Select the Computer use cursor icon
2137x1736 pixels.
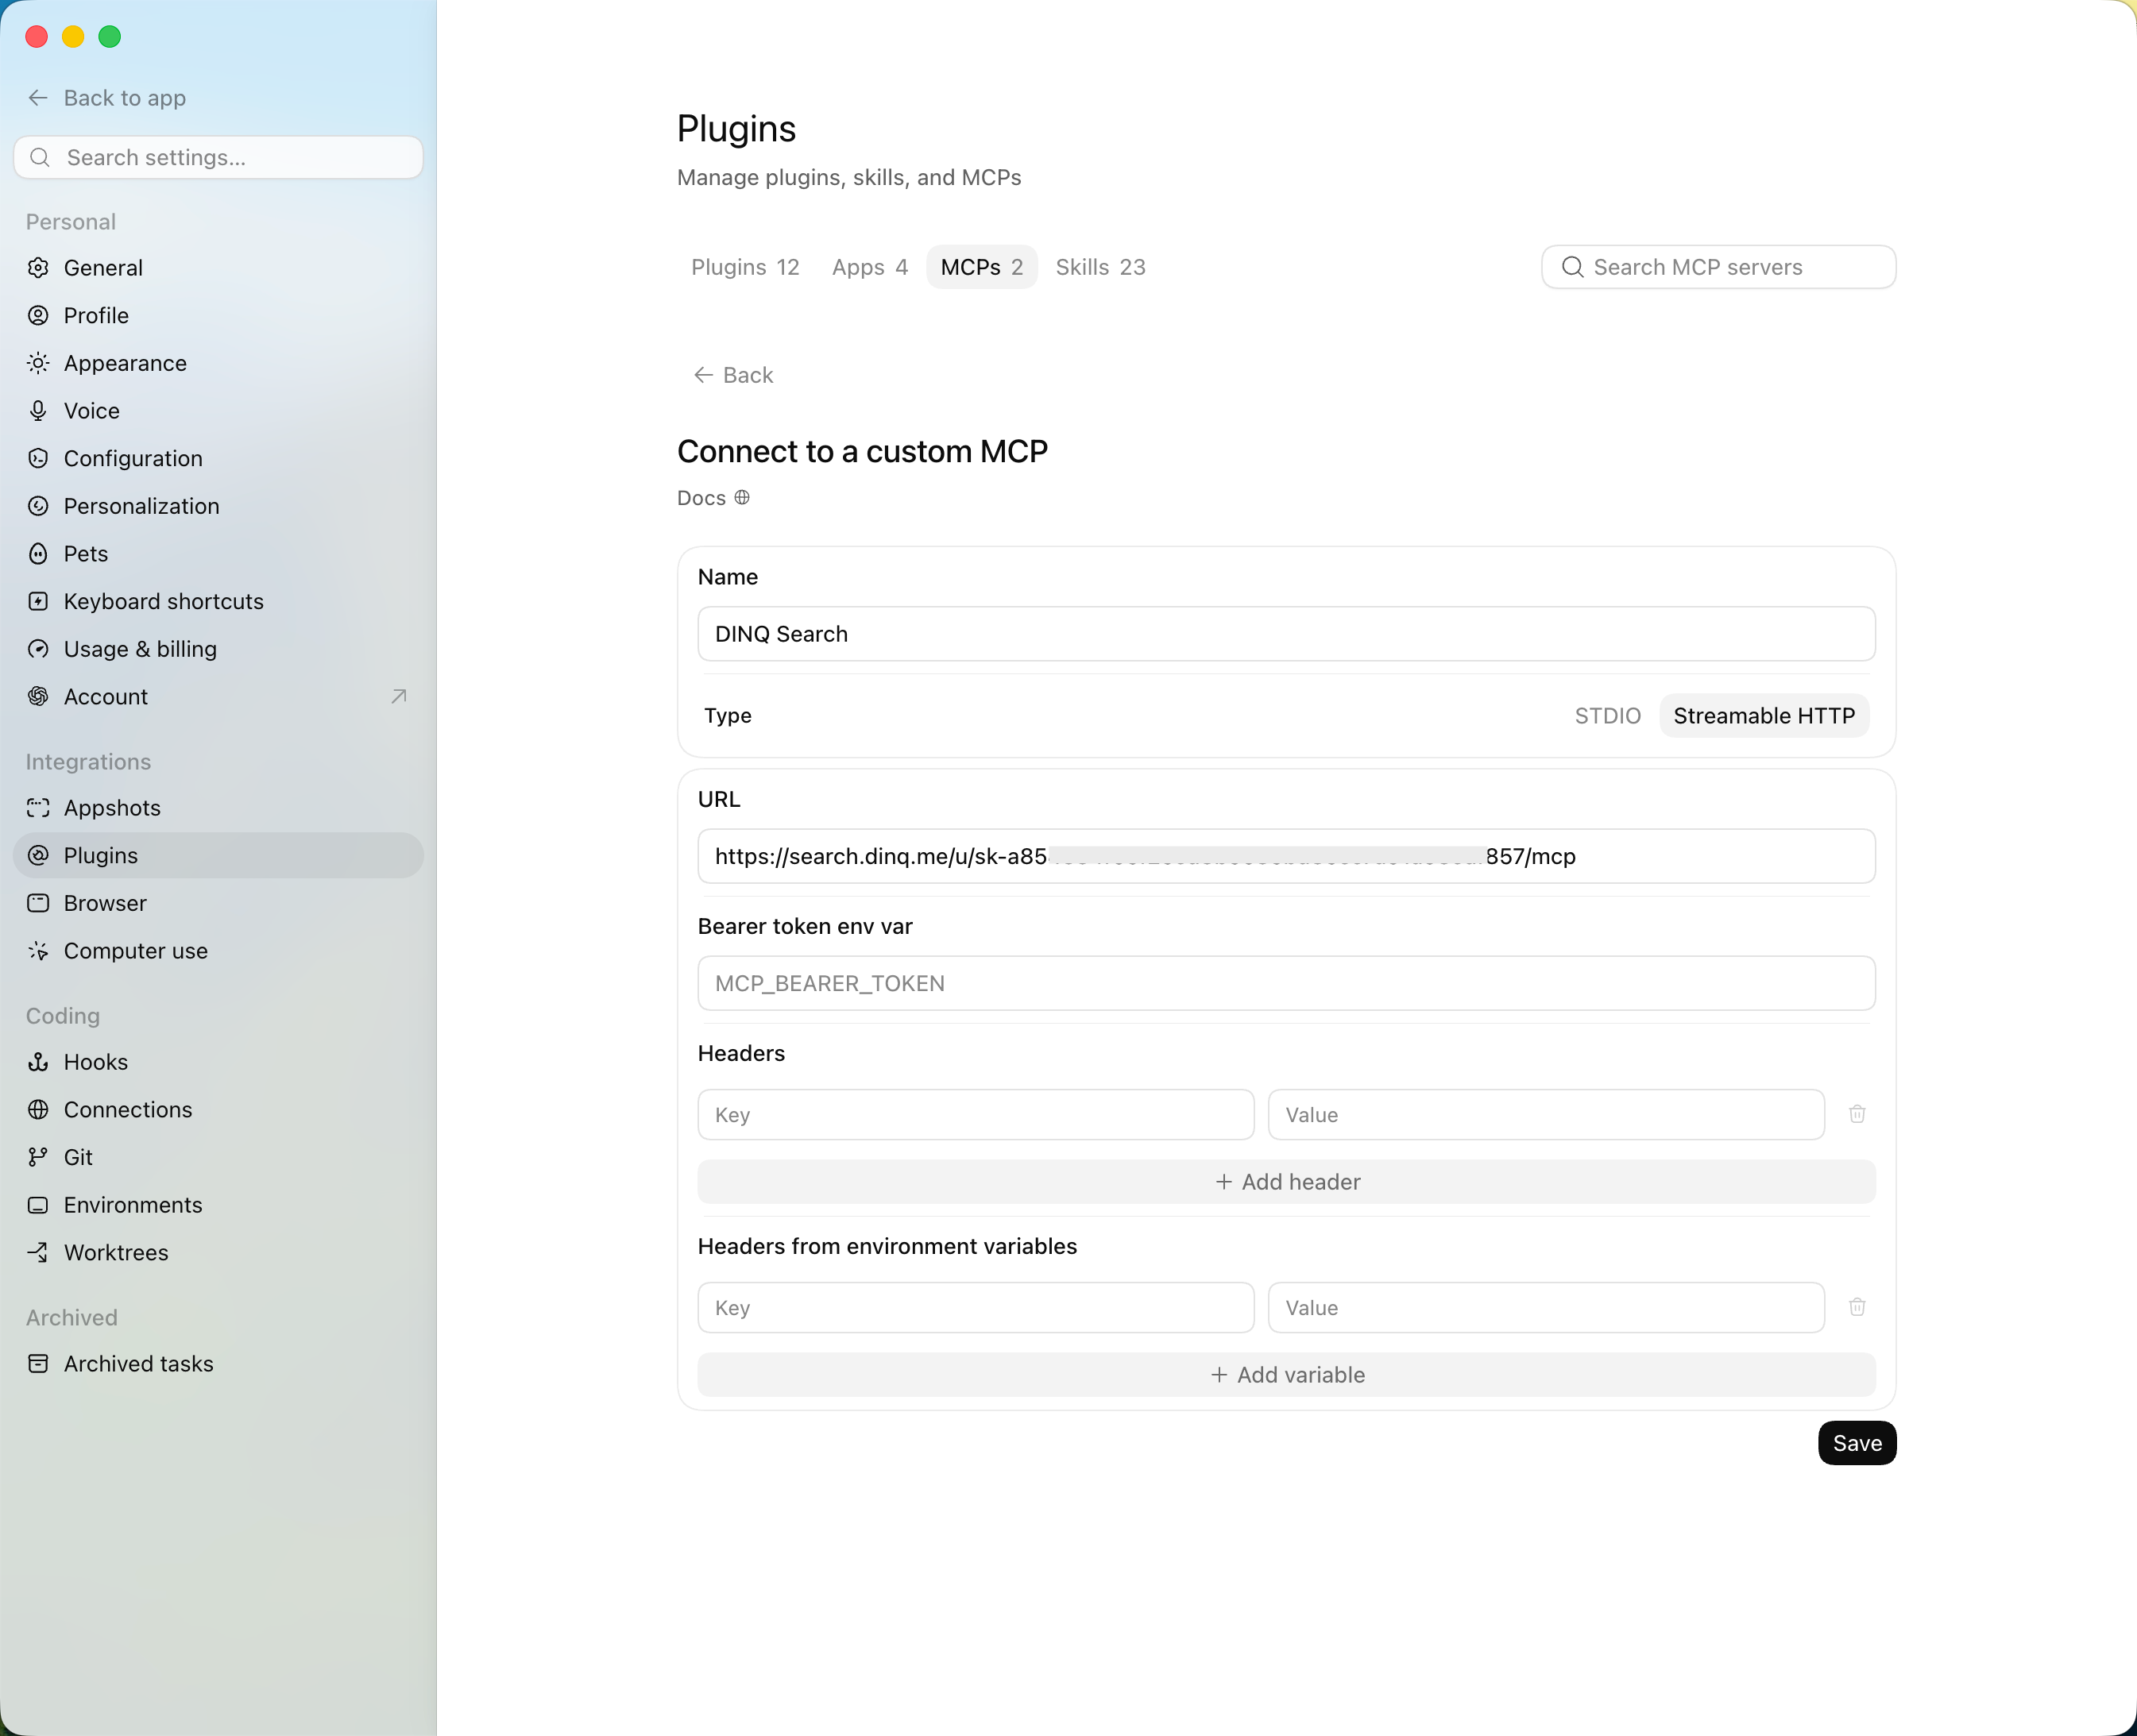coord(38,951)
